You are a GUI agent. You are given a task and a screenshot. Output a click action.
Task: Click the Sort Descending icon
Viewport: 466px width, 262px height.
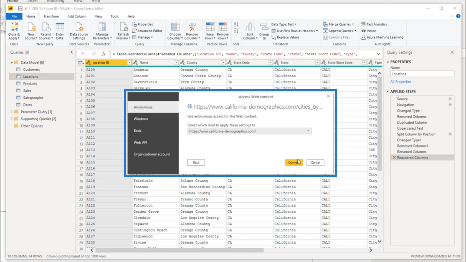click(236, 31)
